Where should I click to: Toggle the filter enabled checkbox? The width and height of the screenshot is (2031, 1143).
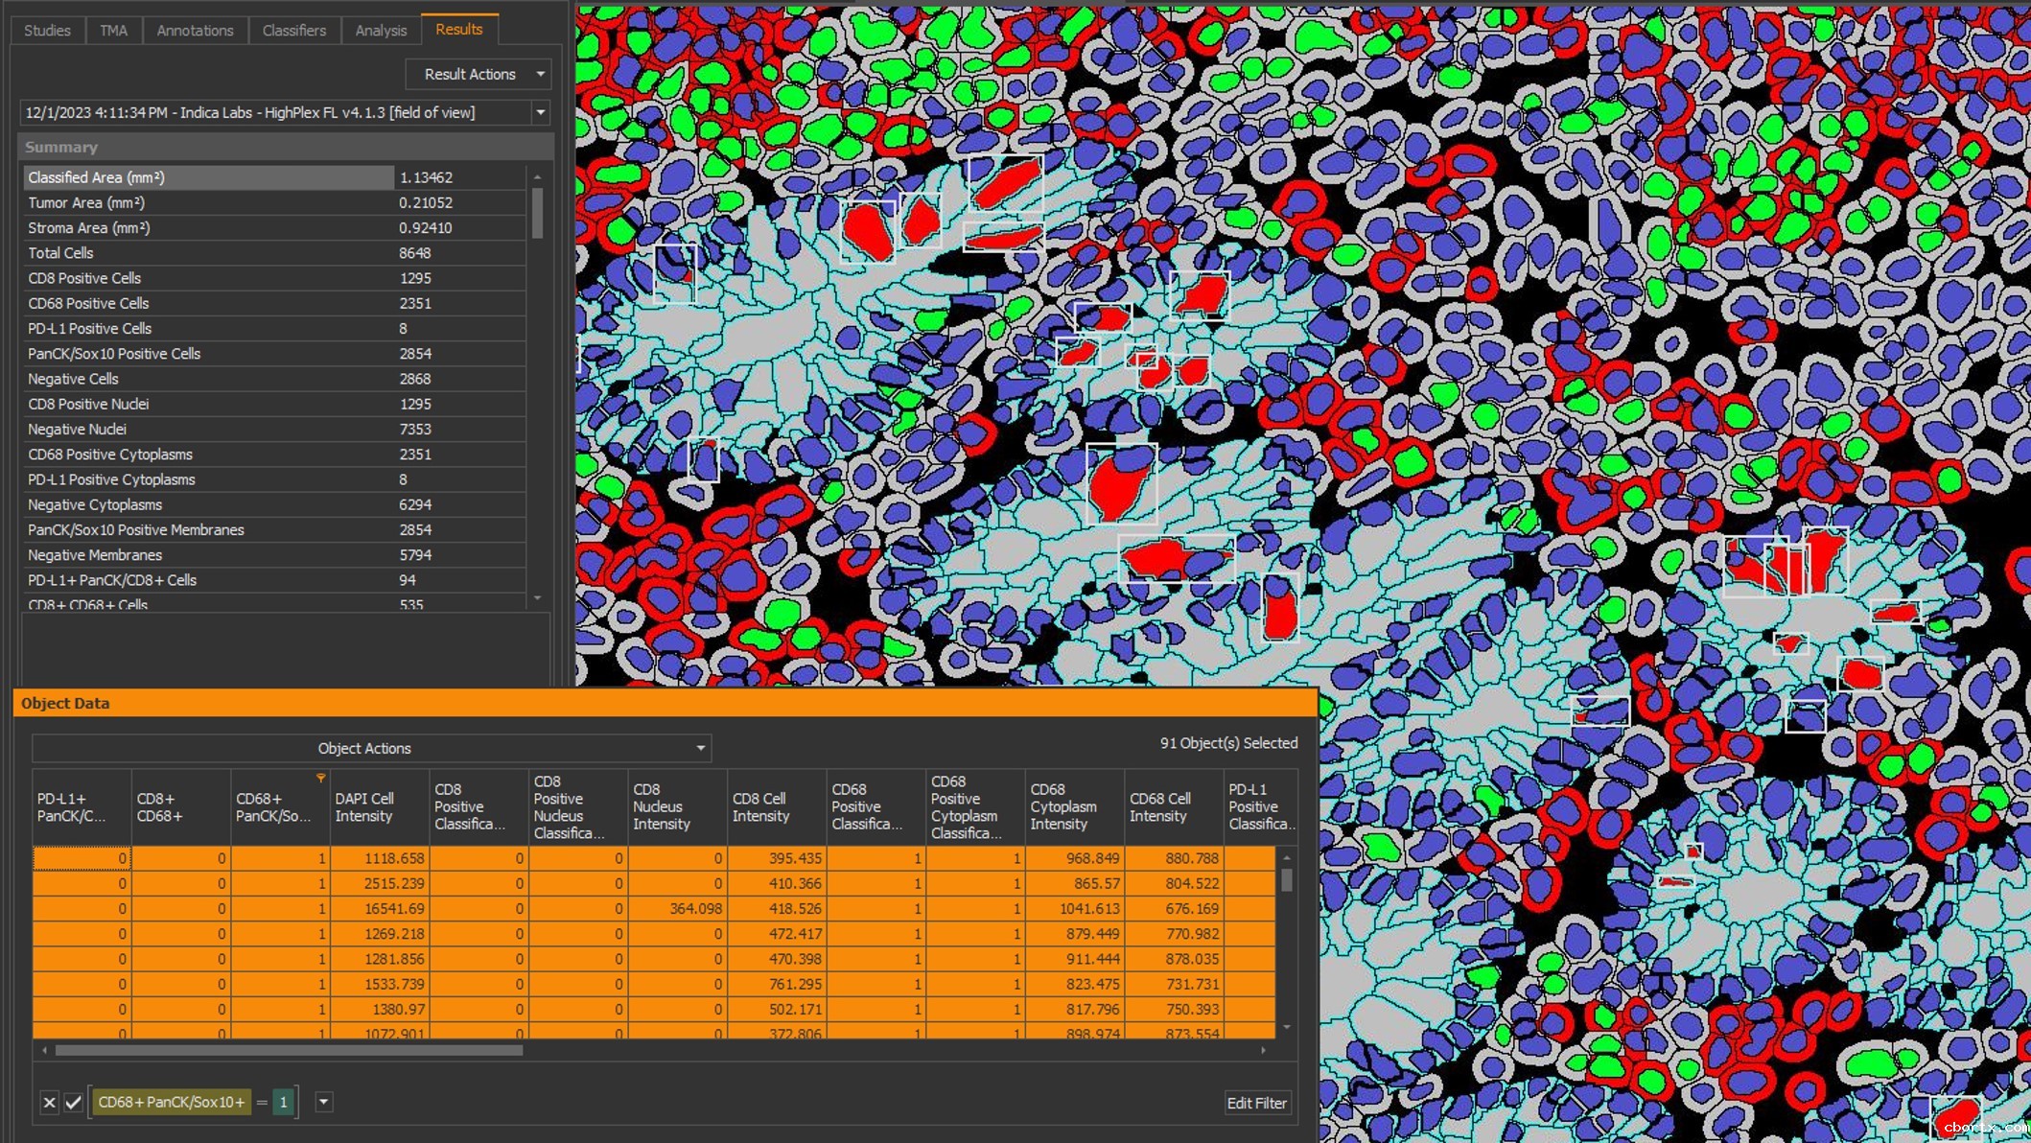73,1103
